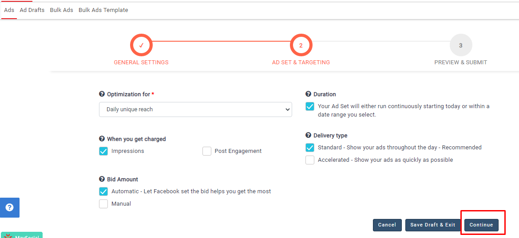Viewport: 519px width, 238px height.
Task: Enable the Post Engagement checkbox
Action: [207, 151]
